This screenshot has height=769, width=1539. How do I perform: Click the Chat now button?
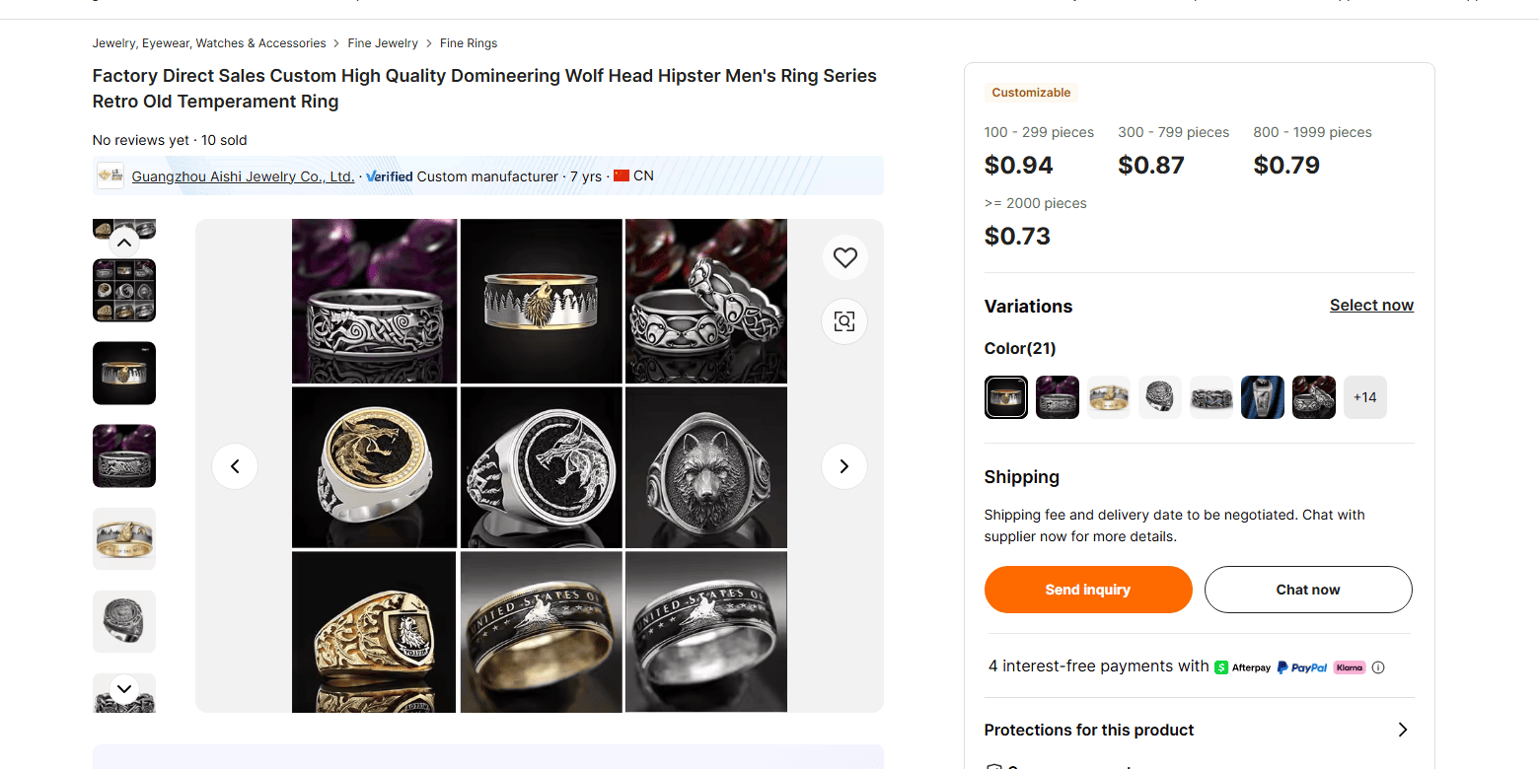point(1307,590)
